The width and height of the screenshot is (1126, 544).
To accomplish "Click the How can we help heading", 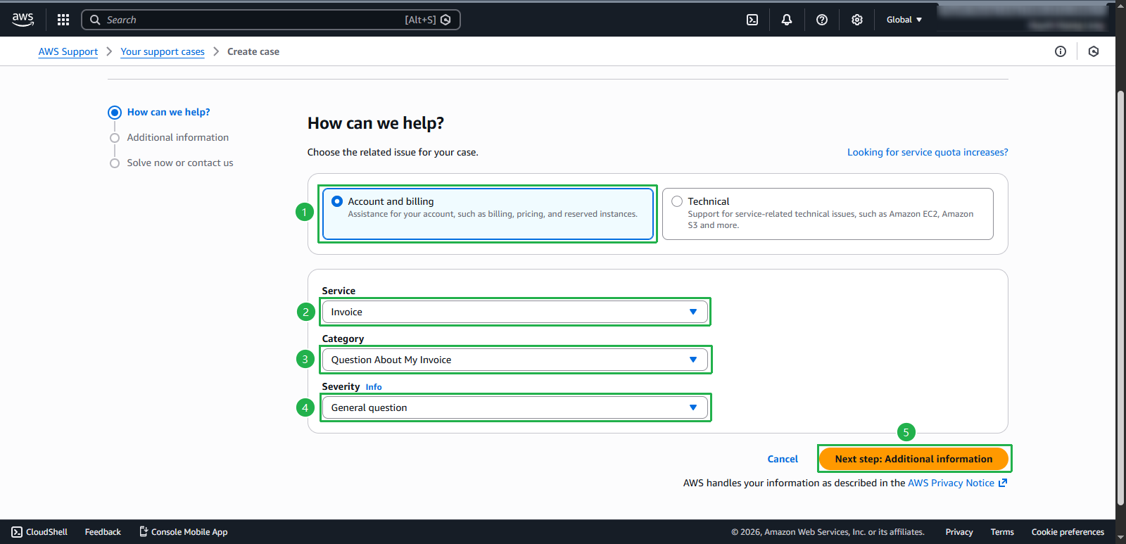I will [x=376, y=123].
